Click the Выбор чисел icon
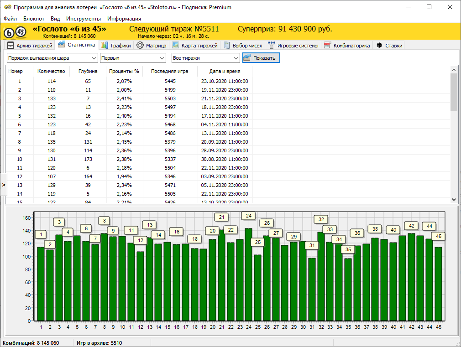 click(x=227, y=46)
